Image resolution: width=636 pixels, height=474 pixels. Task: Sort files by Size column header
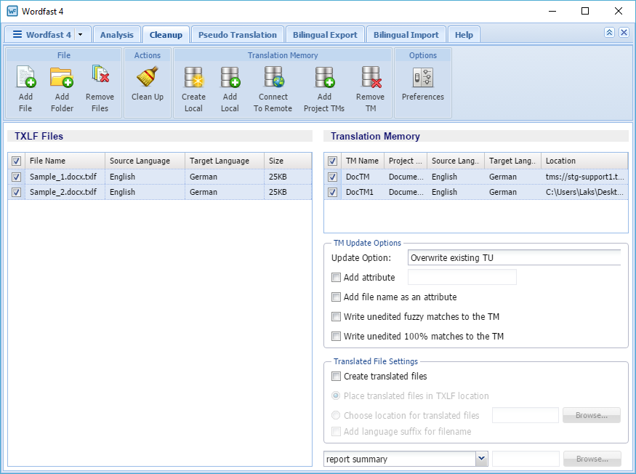click(x=288, y=161)
